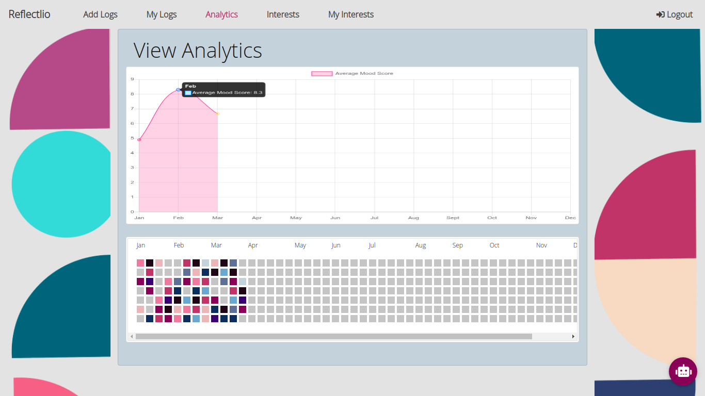Go to Reflectlio home logo
Image resolution: width=705 pixels, height=396 pixels.
(29, 14)
